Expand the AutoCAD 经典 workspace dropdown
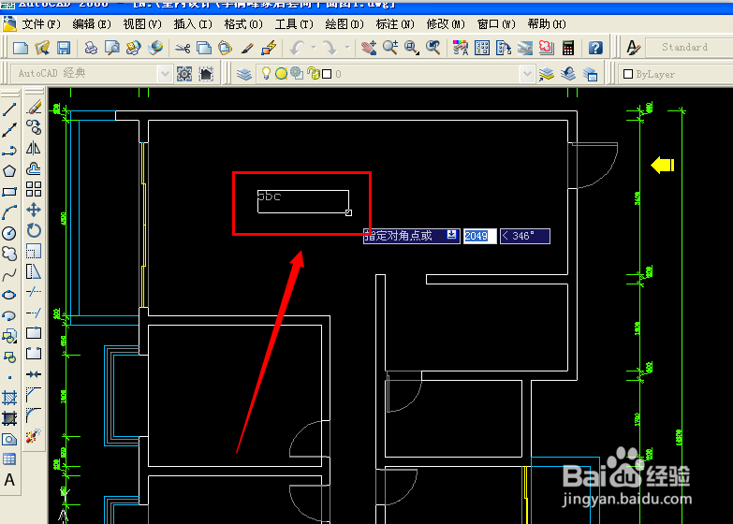 pyautogui.click(x=165, y=74)
